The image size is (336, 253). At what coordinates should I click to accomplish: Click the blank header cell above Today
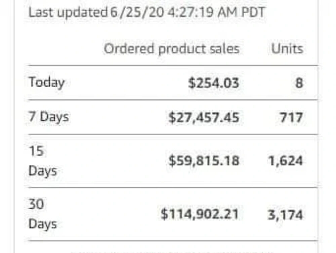(64, 49)
